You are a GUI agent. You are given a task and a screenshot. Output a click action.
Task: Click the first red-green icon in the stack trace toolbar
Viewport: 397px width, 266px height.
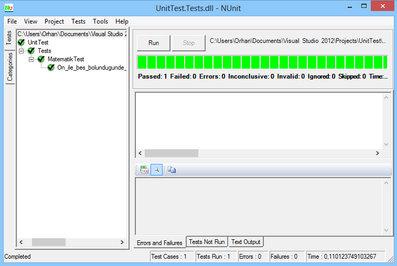pyautogui.click(x=145, y=170)
